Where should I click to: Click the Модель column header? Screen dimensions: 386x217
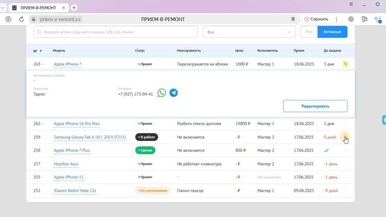point(59,51)
